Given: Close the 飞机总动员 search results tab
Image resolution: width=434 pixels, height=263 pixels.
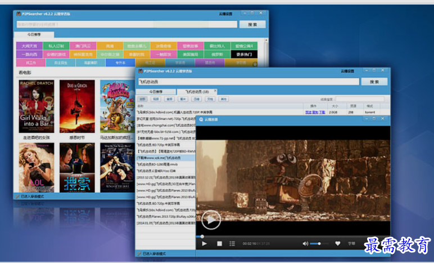Looking at the screenshot, I should pyautogui.click(x=214, y=91).
